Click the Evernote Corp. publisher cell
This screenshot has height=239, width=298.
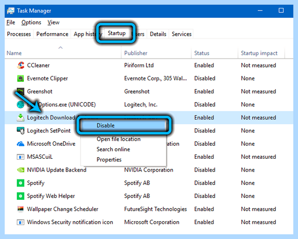point(155,78)
